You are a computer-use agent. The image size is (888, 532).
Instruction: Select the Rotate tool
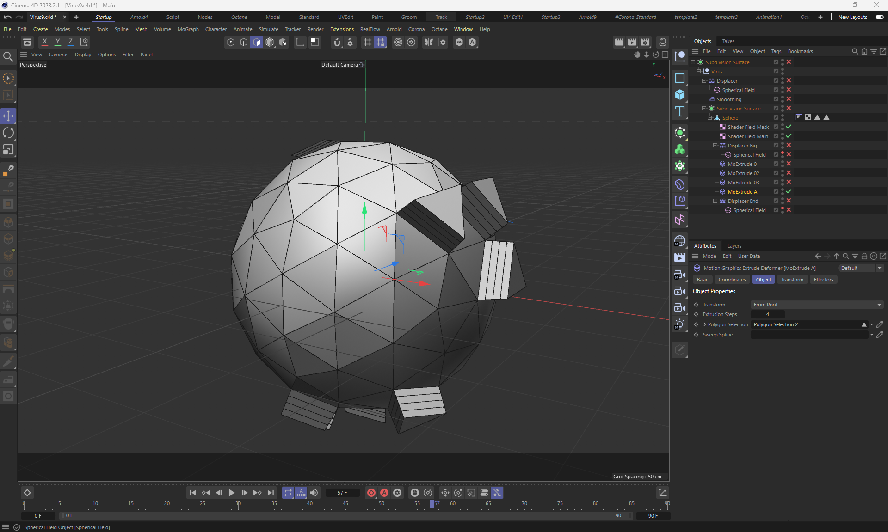8,133
